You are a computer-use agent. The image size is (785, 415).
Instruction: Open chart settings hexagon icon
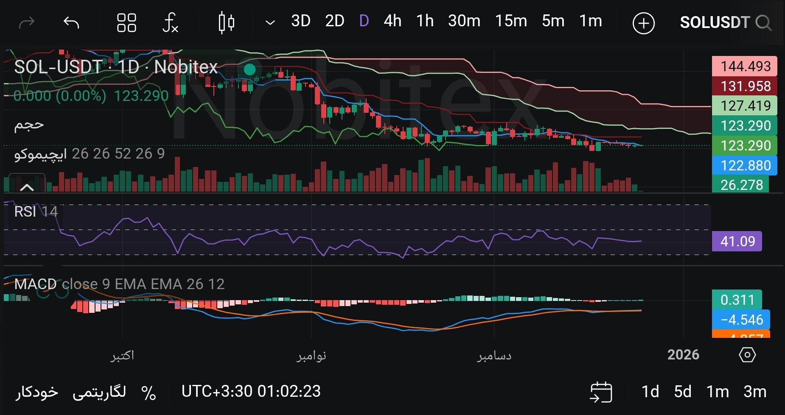coord(747,354)
